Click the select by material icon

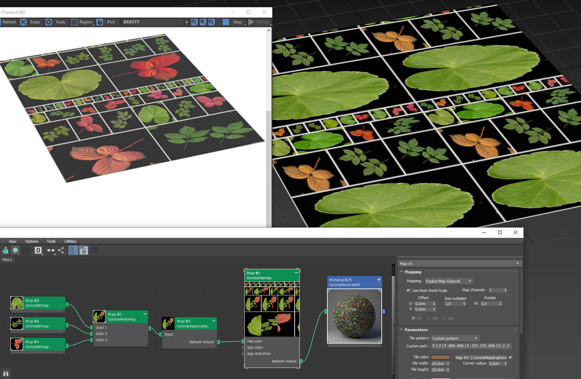[x=95, y=250]
